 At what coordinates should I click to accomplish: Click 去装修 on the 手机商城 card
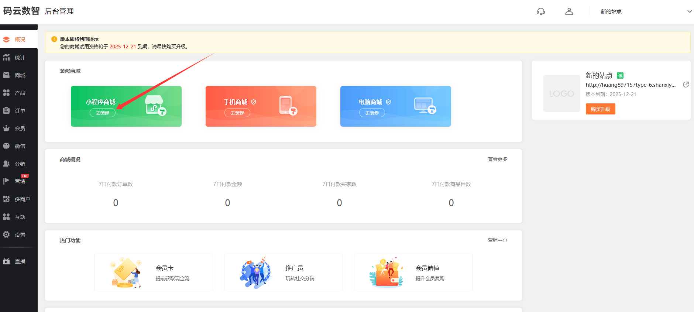click(237, 113)
